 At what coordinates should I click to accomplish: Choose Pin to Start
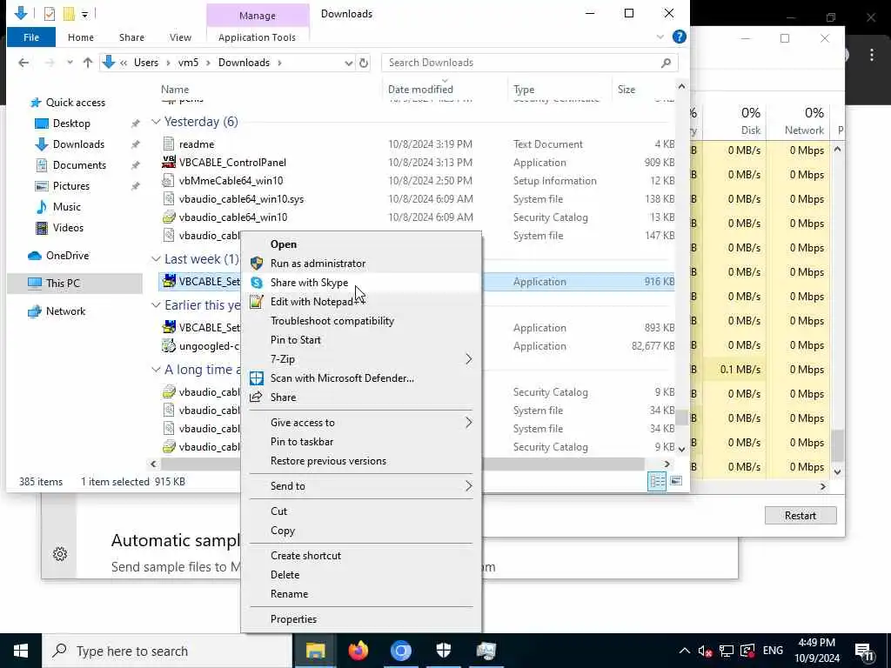point(296,340)
